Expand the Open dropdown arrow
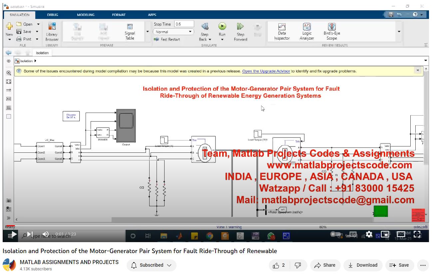432x275 pixels. point(38,24)
